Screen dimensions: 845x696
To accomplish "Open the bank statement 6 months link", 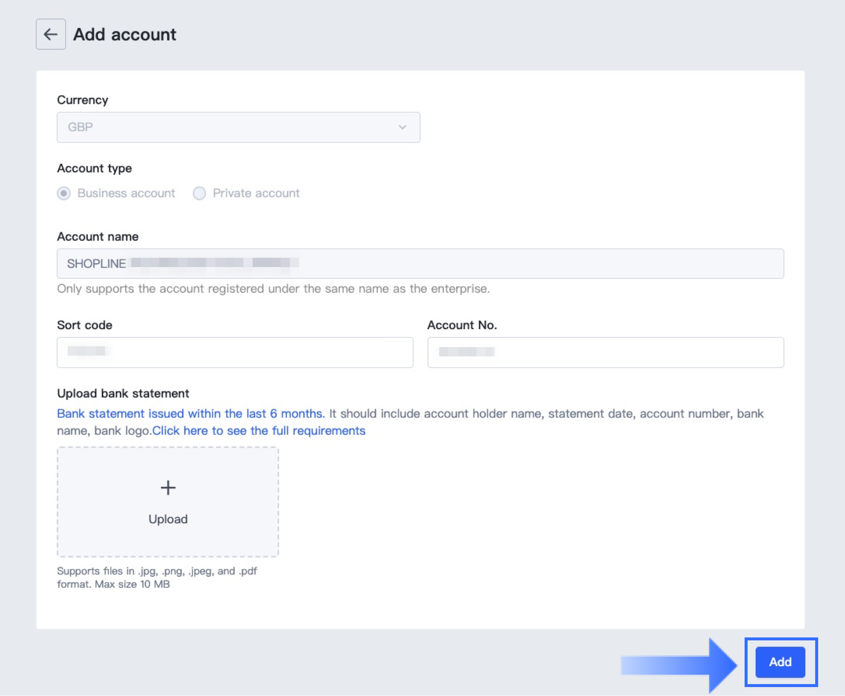I will pos(191,414).
